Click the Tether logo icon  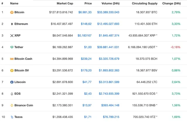point(12,47)
